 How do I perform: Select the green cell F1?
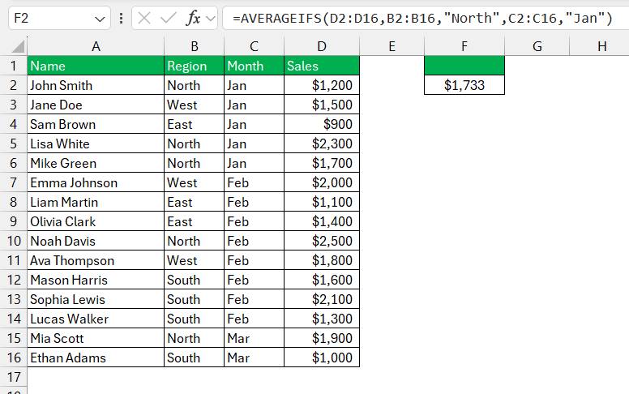(464, 66)
